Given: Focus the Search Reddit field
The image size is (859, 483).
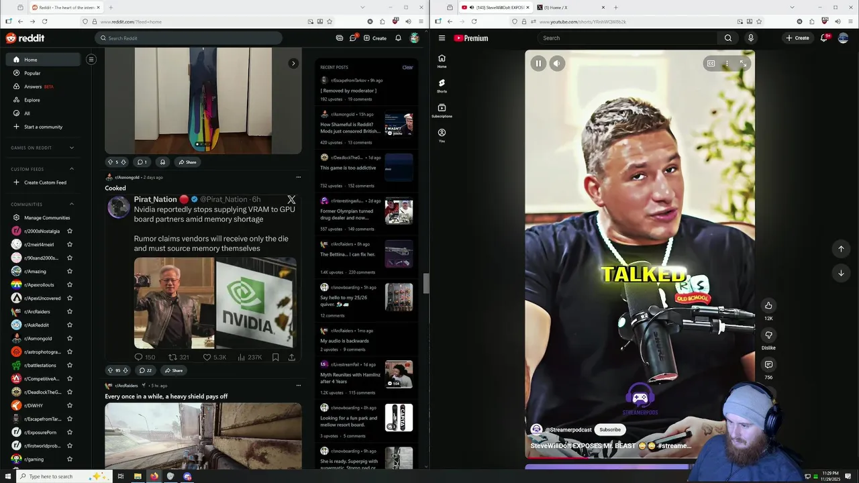Looking at the screenshot, I should click(x=189, y=38).
